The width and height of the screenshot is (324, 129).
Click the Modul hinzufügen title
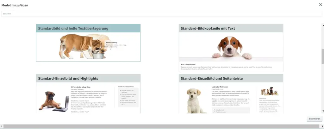pyautogui.click(x=15, y=5)
